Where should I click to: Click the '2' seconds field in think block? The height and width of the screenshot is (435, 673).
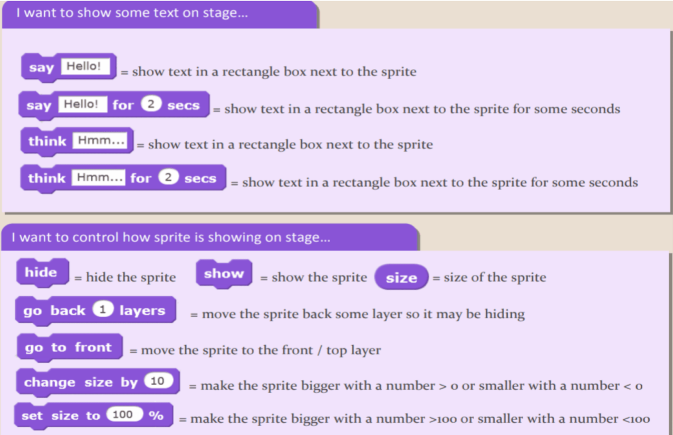(x=168, y=178)
